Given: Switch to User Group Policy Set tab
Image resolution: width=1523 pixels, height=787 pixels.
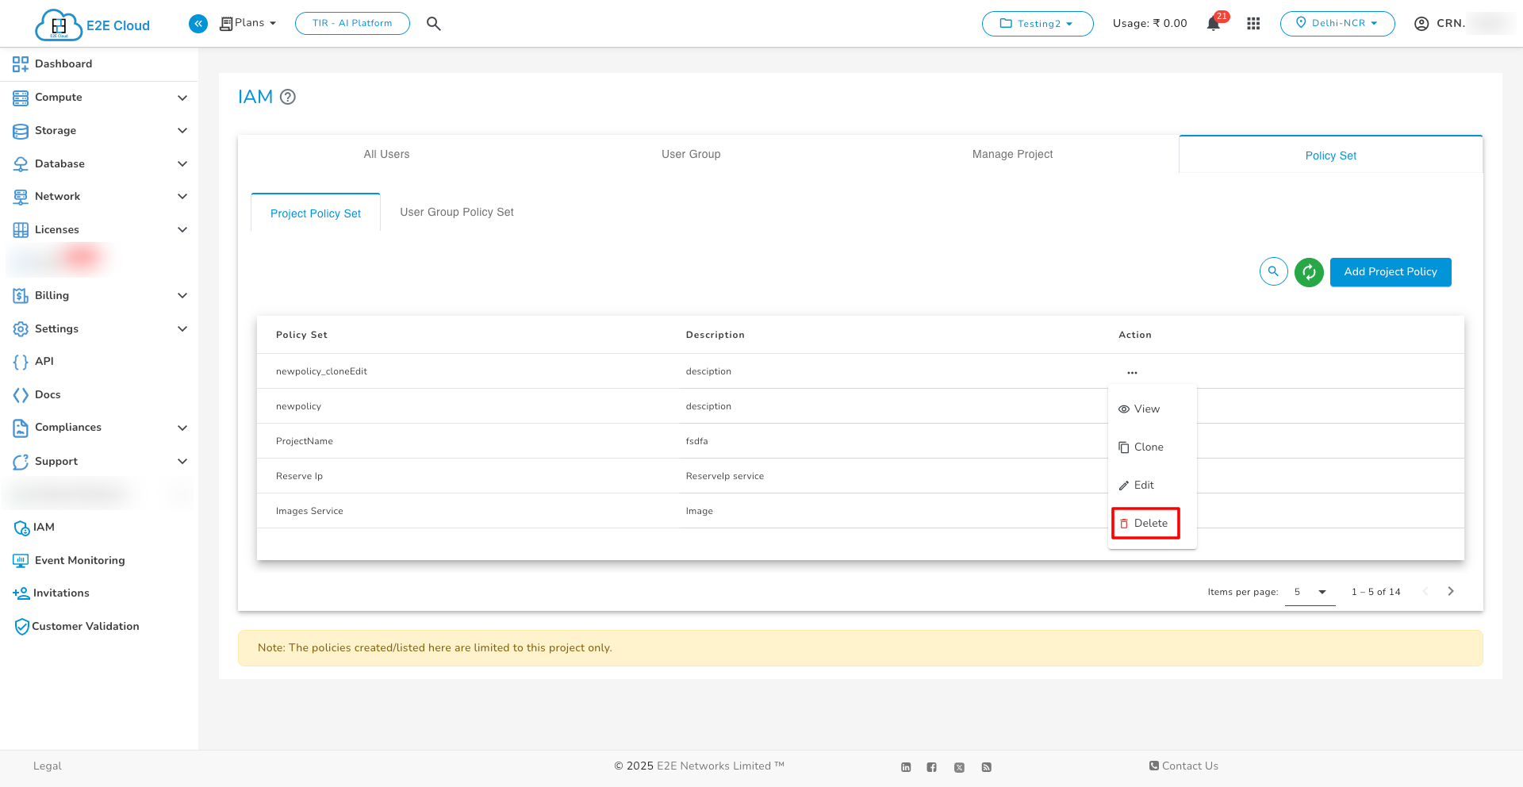Looking at the screenshot, I should coord(457,213).
